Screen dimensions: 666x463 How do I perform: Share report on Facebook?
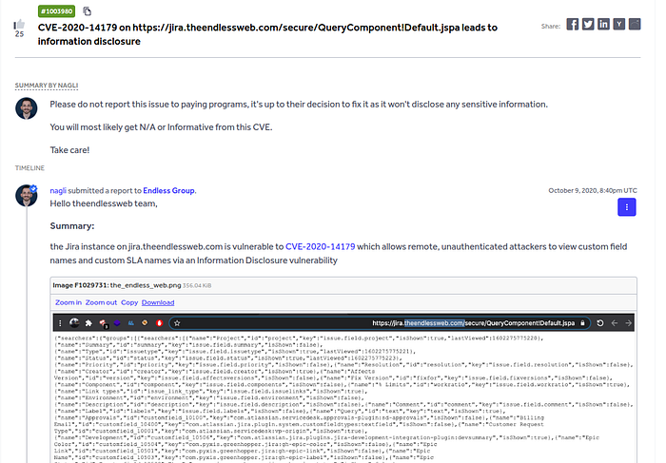[x=572, y=24]
